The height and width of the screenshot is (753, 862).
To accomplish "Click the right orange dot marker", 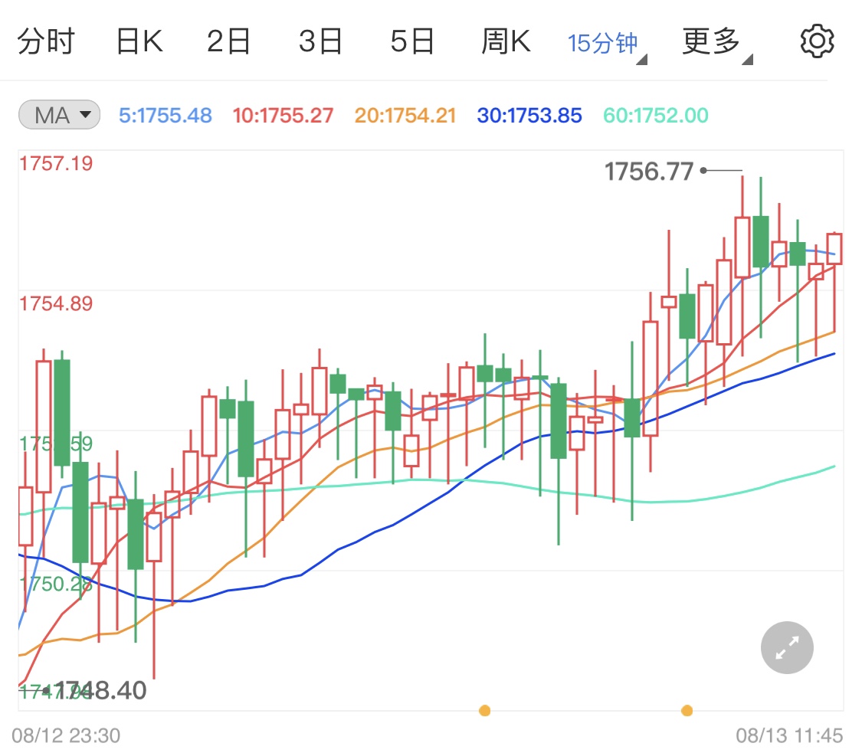I will [x=687, y=711].
